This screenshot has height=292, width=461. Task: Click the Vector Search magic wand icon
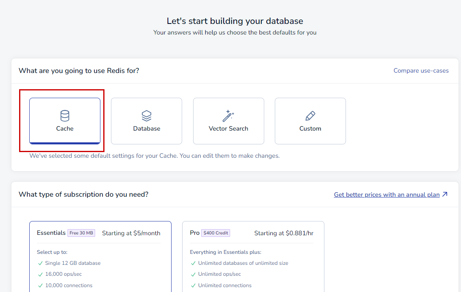pos(228,116)
